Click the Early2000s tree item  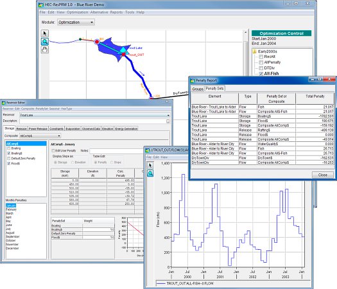pos(268,51)
